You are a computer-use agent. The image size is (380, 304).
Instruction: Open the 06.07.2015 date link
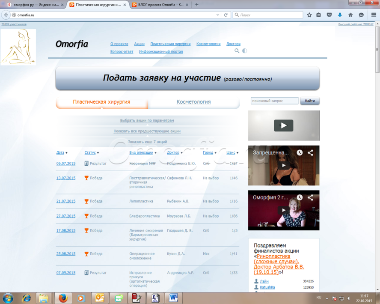point(66,164)
